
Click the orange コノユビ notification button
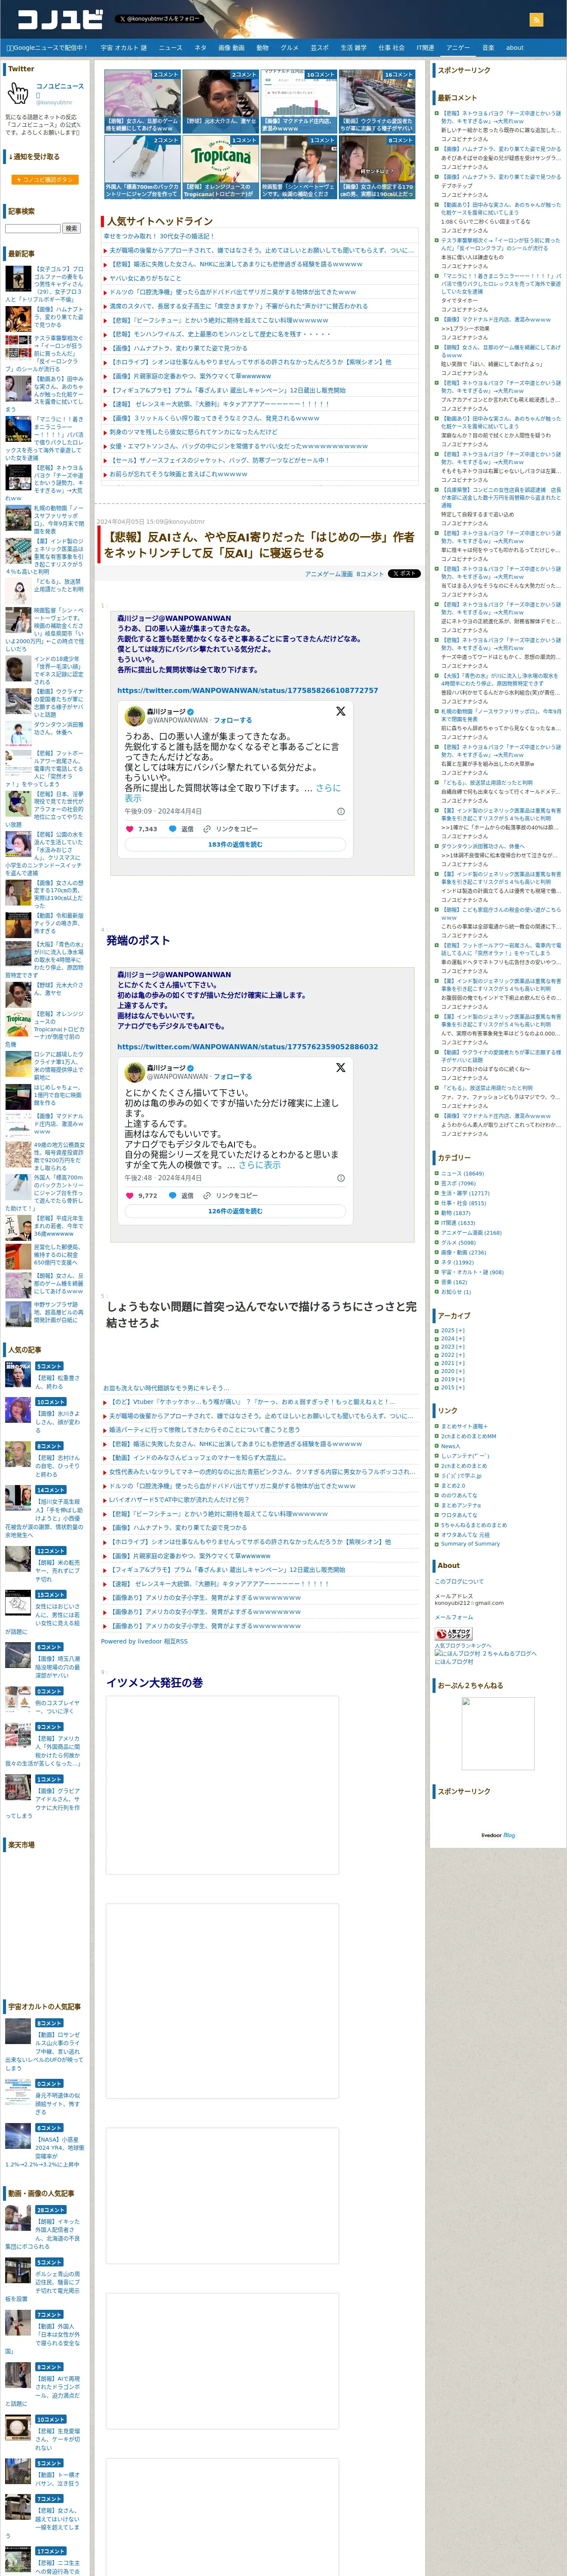coord(45,180)
